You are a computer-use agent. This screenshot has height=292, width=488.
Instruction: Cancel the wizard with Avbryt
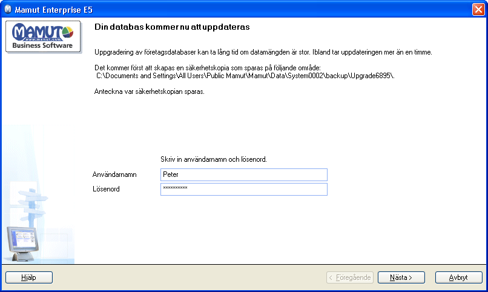459,277
